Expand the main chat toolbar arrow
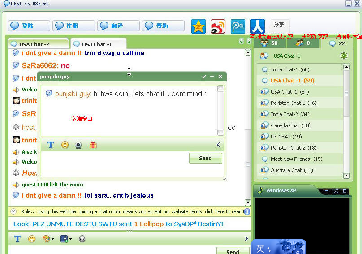Viewport: 362px width, 254px height. (x=246, y=239)
